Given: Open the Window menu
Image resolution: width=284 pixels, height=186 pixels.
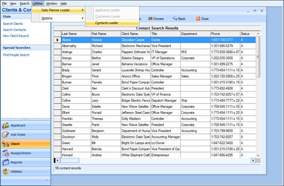Looking at the screenshot, I should [x=51, y=3].
